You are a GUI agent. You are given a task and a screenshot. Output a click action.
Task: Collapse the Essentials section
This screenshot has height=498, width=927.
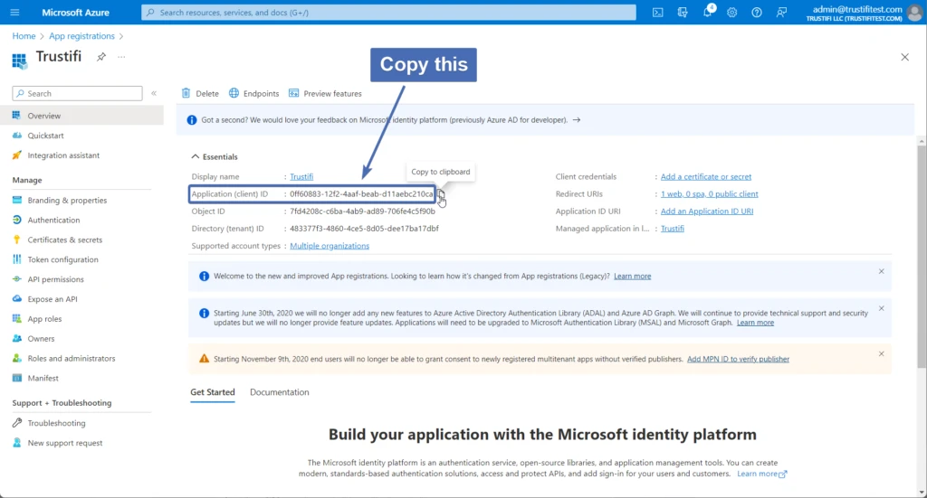(214, 156)
